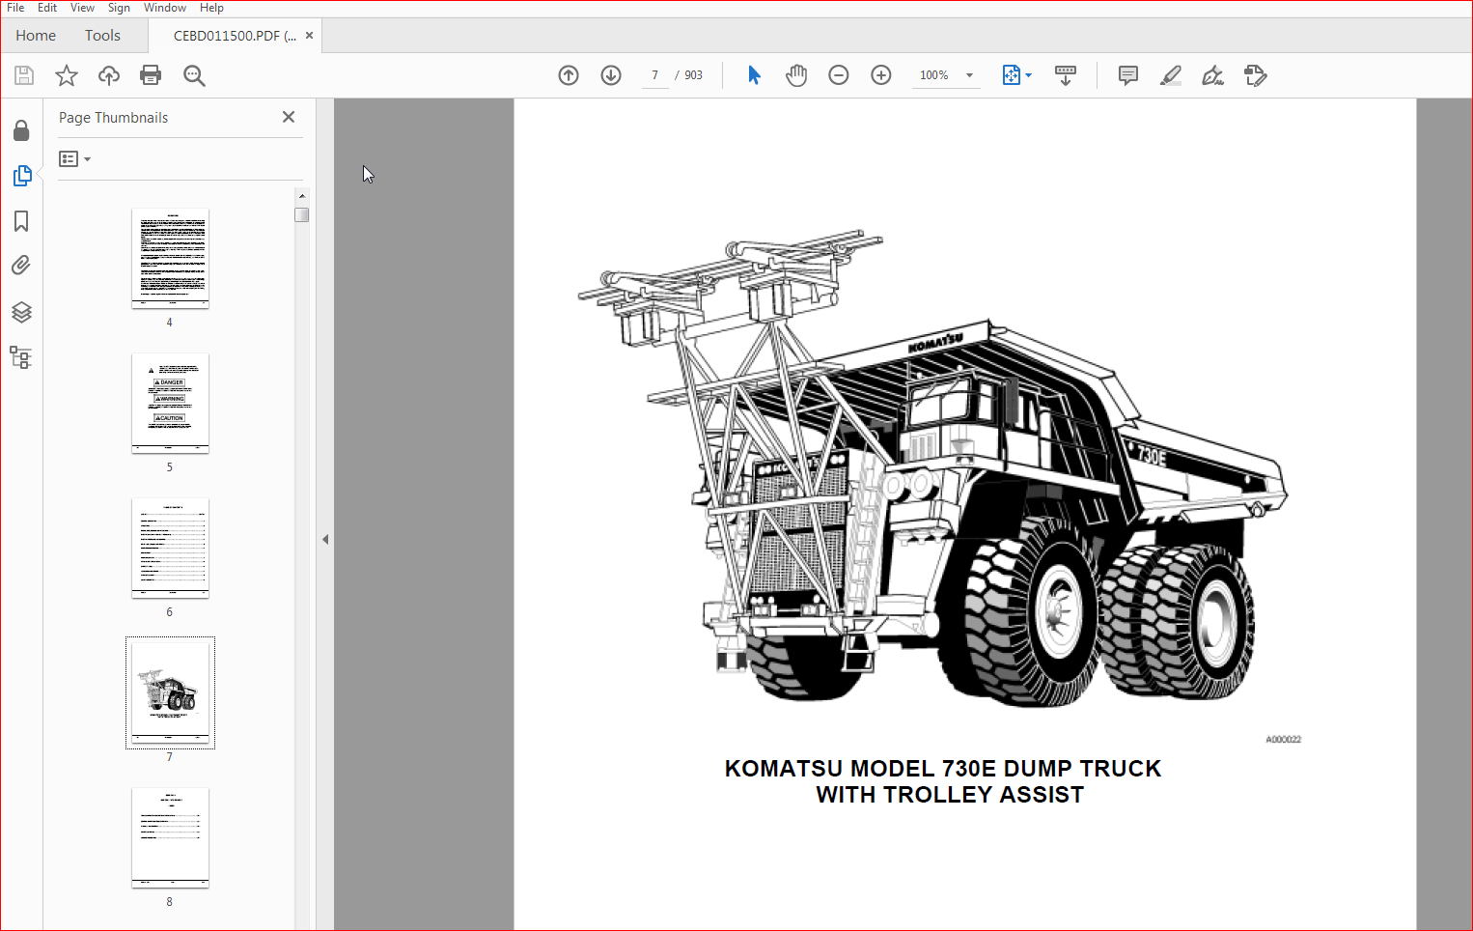Click the Save file icon
The height and width of the screenshot is (931, 1473).
click(x=24, y=75)
